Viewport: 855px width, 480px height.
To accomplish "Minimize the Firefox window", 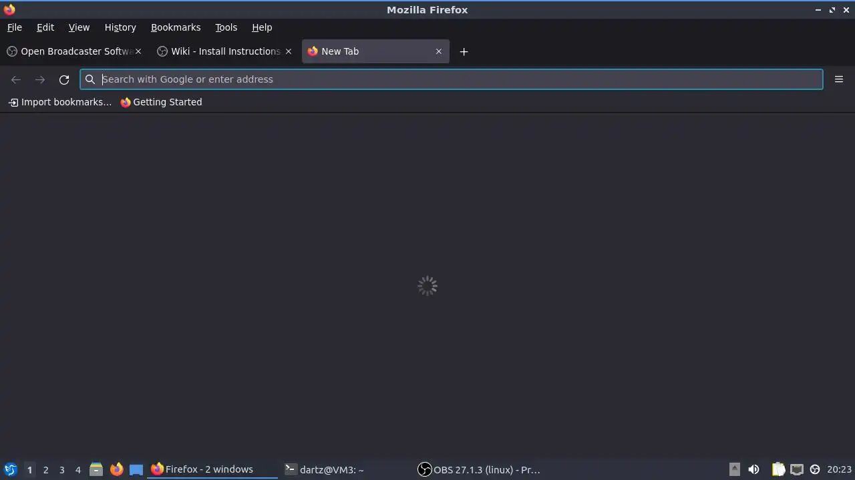I will coord(818,10).
